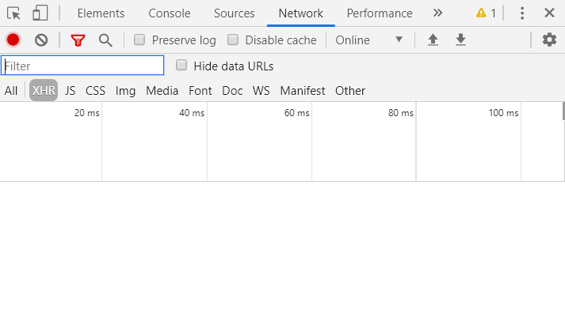Open the Performance tab

click(x=380, y=13)
